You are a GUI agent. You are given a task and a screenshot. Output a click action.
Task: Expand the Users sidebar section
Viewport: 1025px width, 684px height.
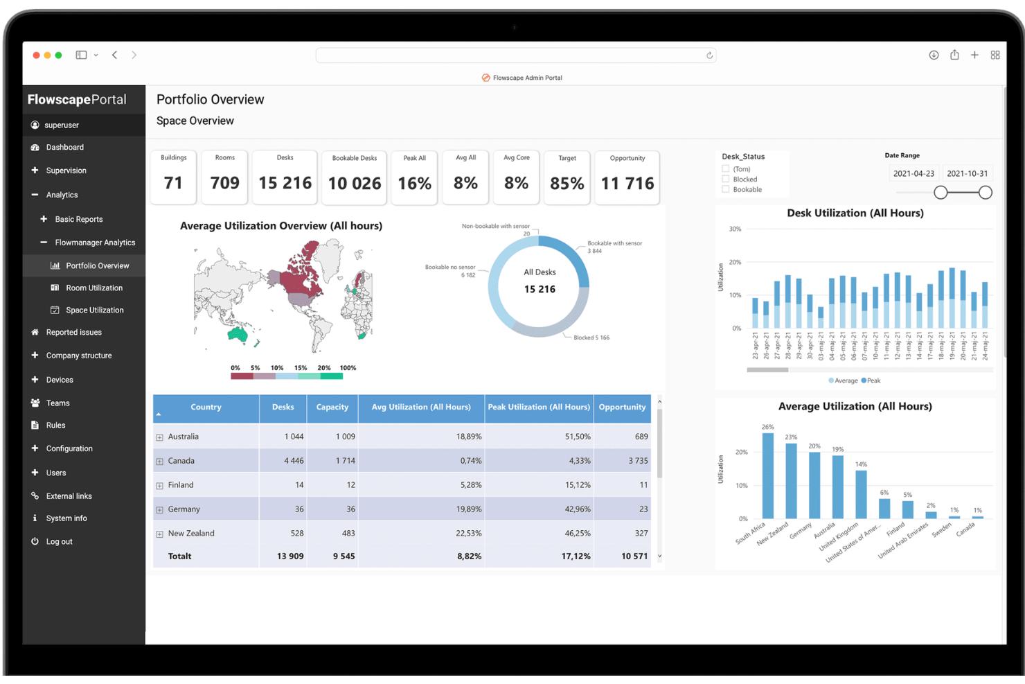[x=35, y=473]
